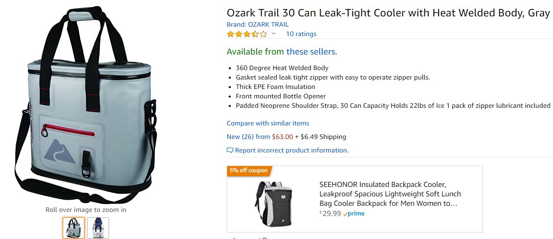Click the first star of the rating
The width and height of the screenshot is (553, 239).
(229, 34)
